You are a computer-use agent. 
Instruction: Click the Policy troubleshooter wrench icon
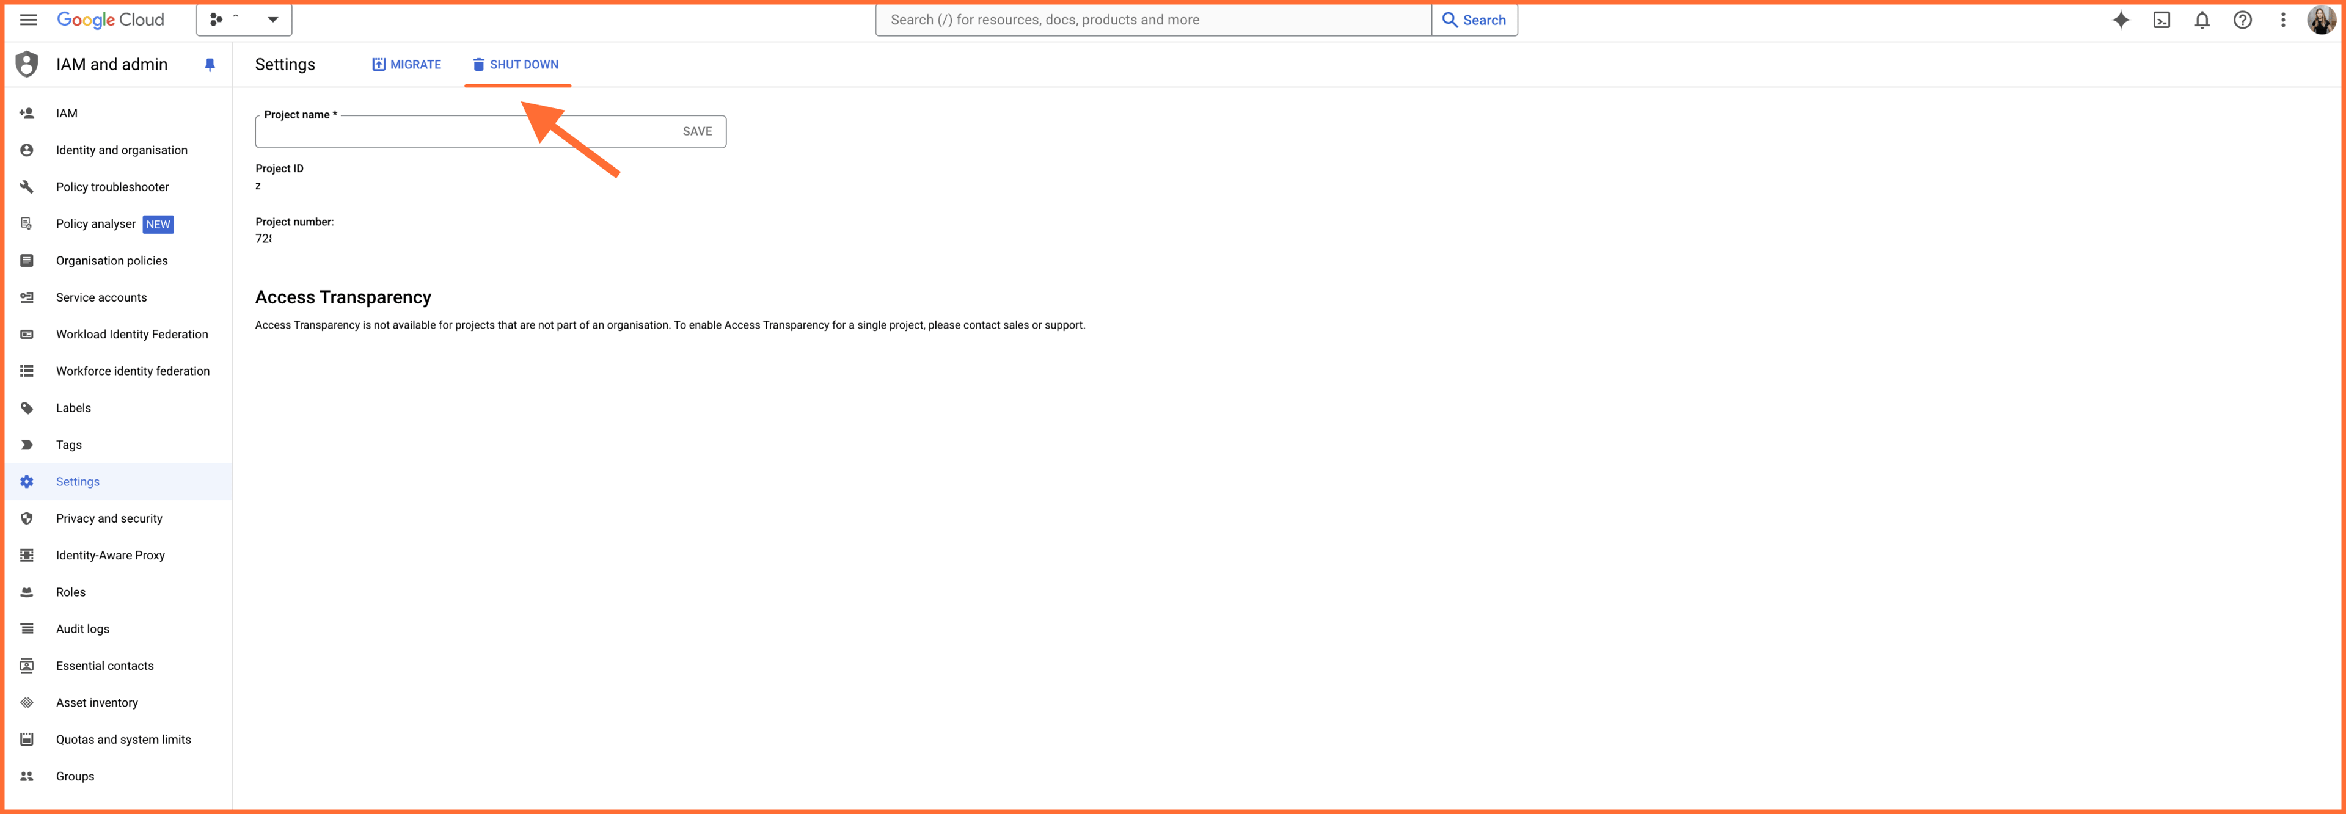27,187
